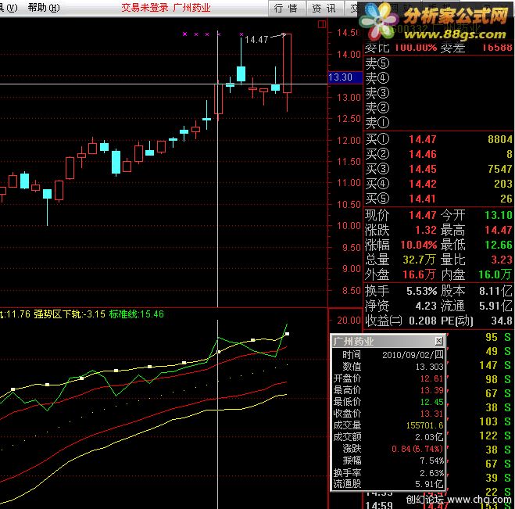The image size is (515, 509).
Task: Click the 现价 14.47 value
Action: point(422,215)
